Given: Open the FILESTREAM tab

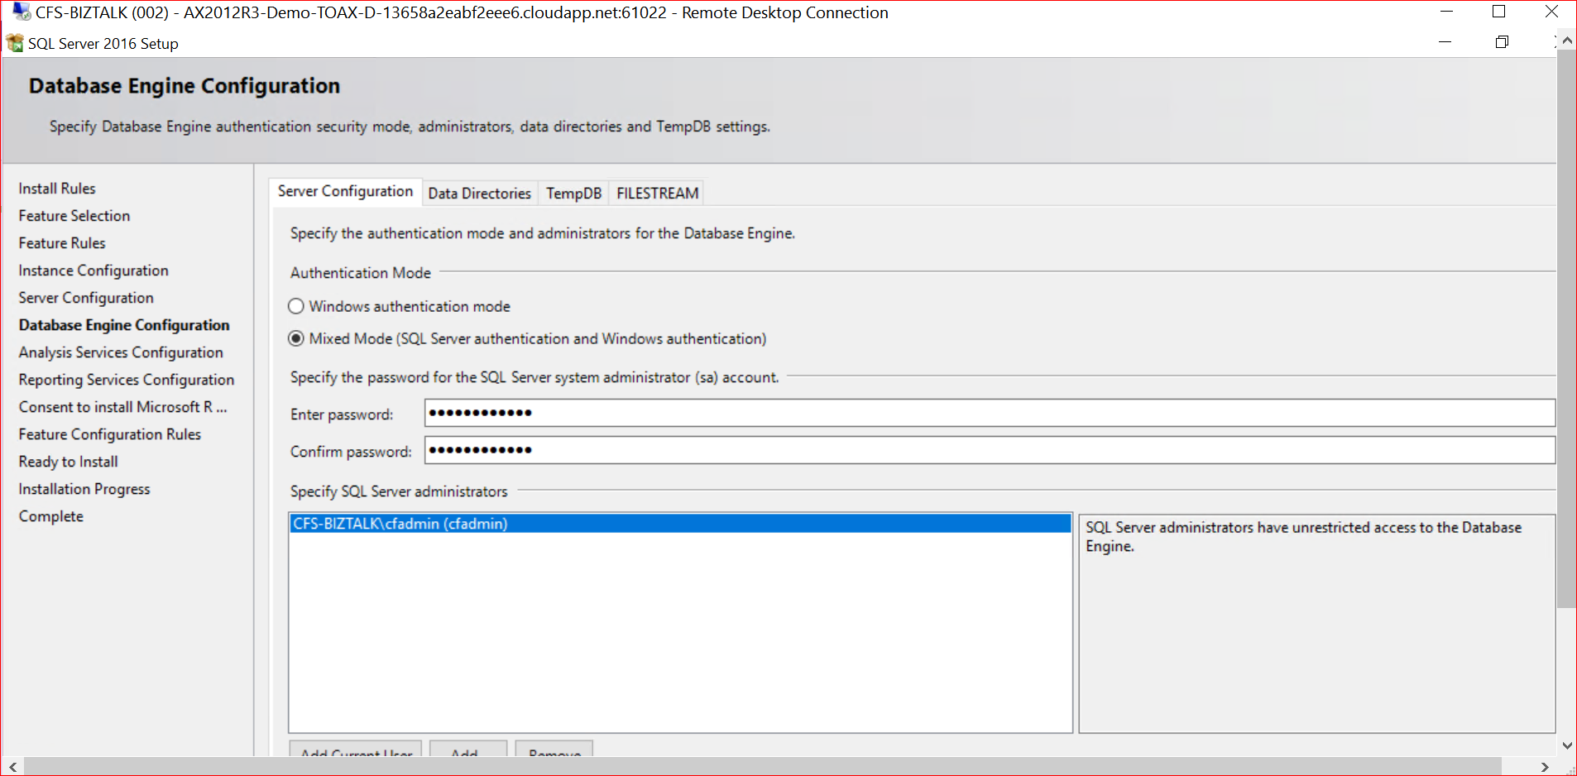Looking at the screenshot, I should click(657, 193).
